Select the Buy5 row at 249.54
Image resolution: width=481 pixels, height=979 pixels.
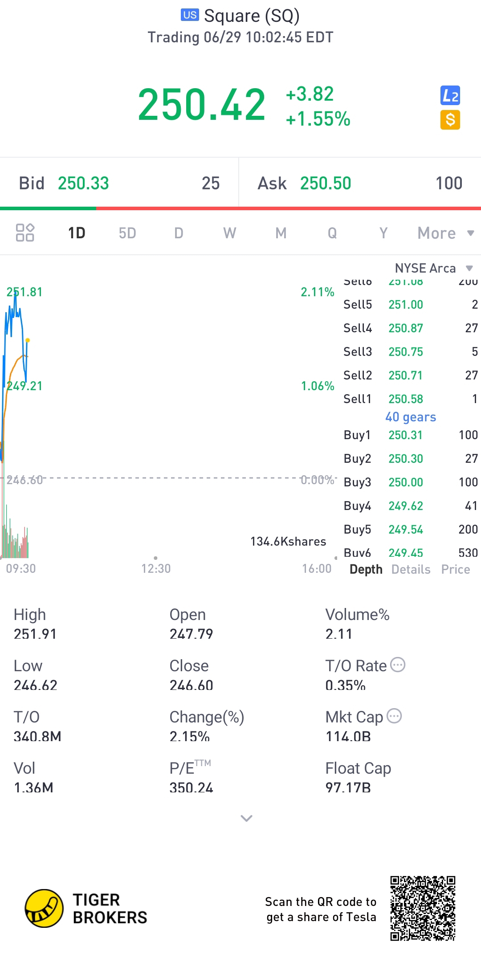(411, 529)
